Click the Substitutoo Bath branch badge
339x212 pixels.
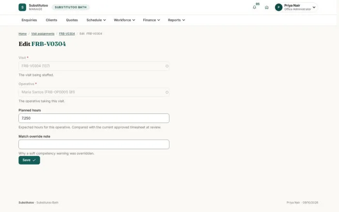[71, 7]
